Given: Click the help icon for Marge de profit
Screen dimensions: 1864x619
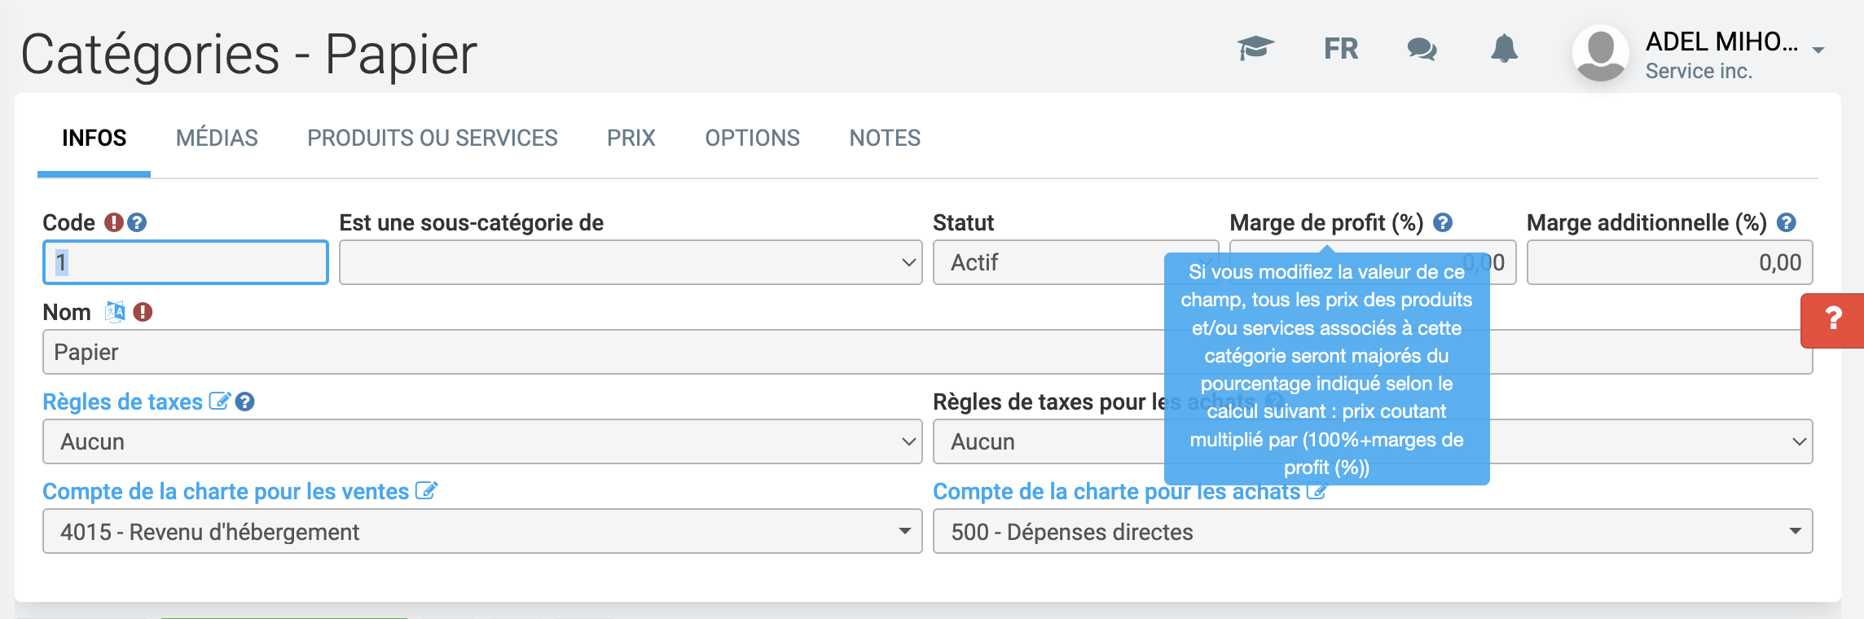Looking at the screenshot, I should 1443,222.
